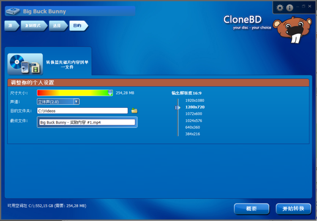
Task: Select the 1920x1080 resolution
Action: pyautogui.click(x=195, y=101)
